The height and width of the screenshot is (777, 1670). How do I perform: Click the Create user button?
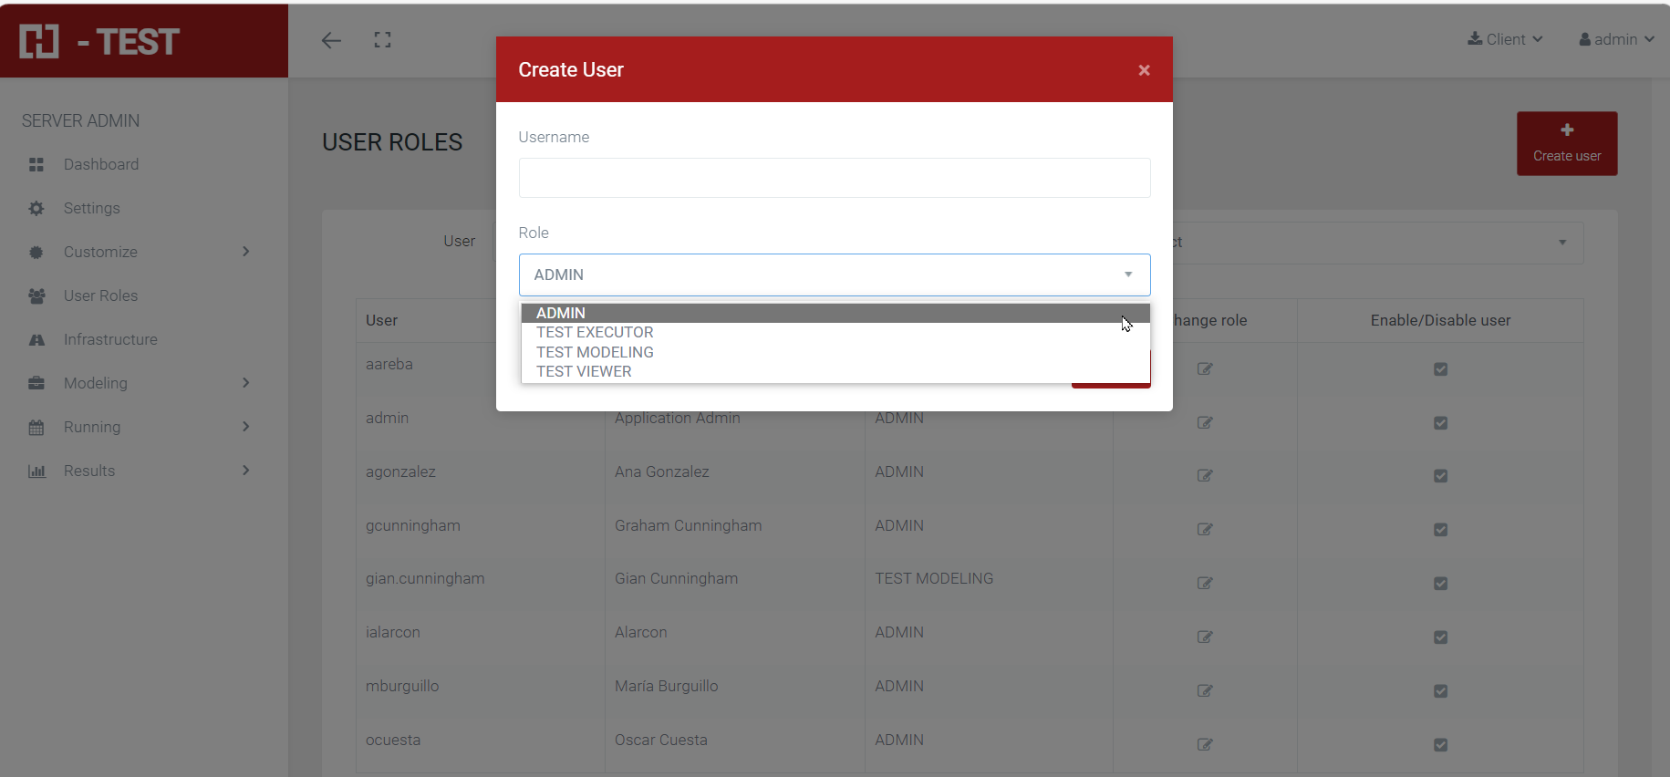coord(1566,143)
